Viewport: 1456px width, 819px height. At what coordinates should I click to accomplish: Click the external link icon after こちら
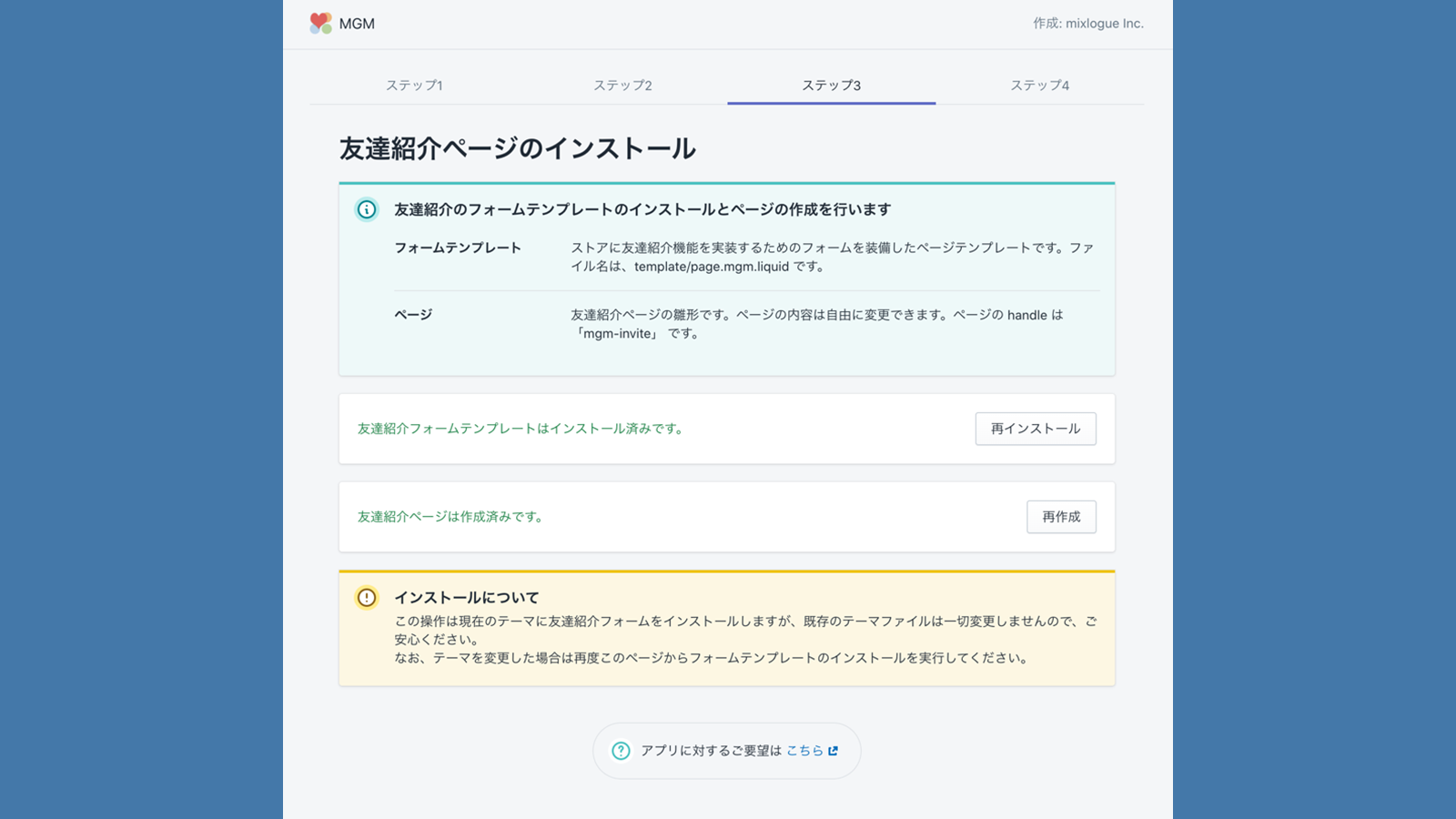pos(833,751)
